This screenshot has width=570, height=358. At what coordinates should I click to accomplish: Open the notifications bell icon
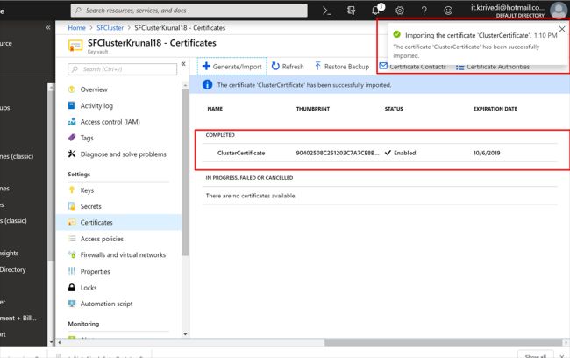(x=376, y=11)
